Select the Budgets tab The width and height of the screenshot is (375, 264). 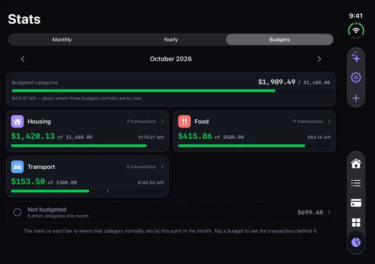coord(280,40)
